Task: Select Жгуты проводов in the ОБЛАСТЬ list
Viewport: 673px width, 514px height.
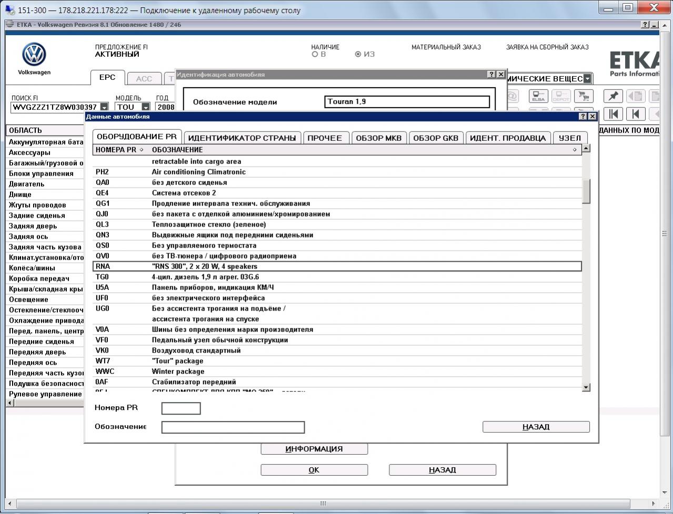Action: pos(45,205)
